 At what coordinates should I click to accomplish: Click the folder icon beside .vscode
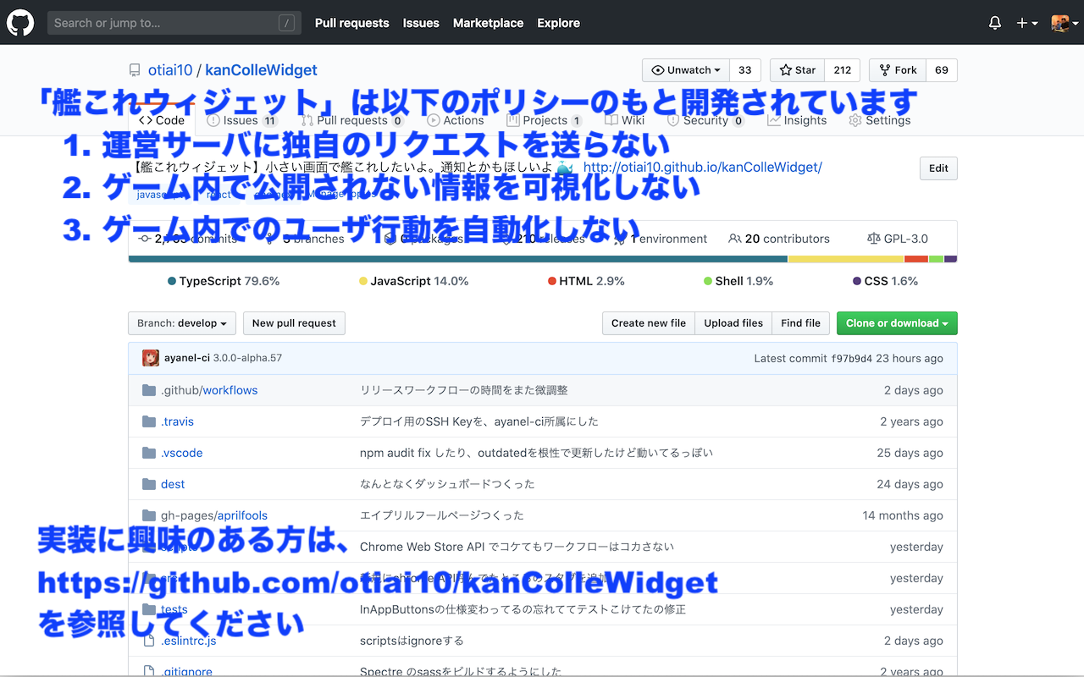tap(149, 453)
